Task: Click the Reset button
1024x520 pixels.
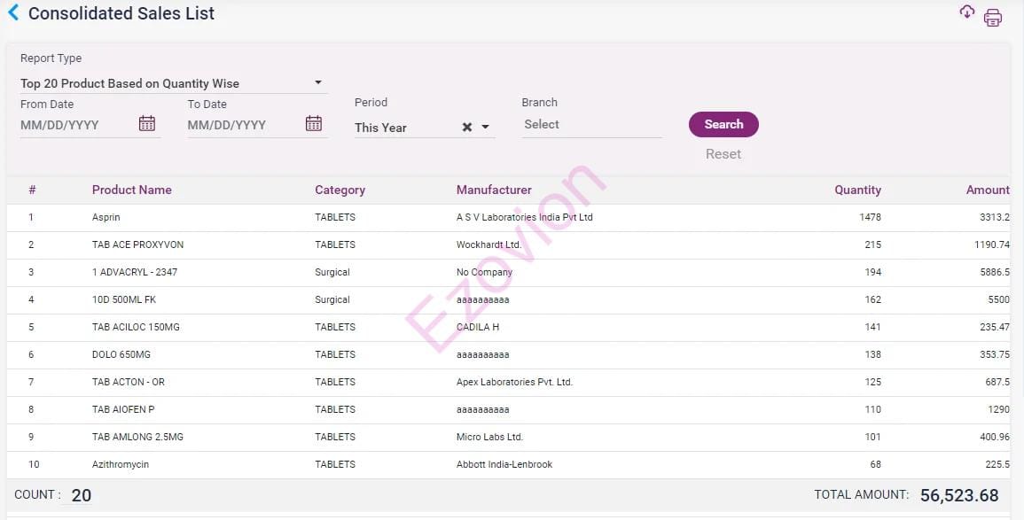Action: (723, 154)
